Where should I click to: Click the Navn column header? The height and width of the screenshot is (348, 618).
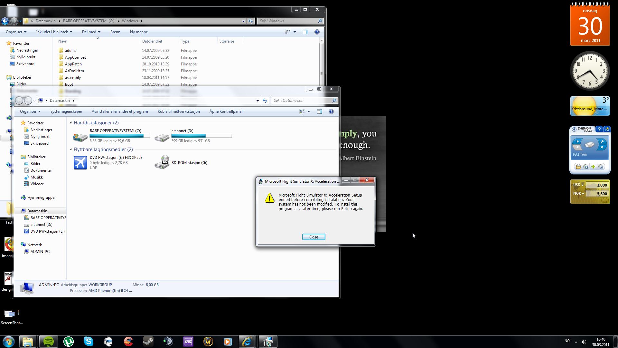click(97, 41)
